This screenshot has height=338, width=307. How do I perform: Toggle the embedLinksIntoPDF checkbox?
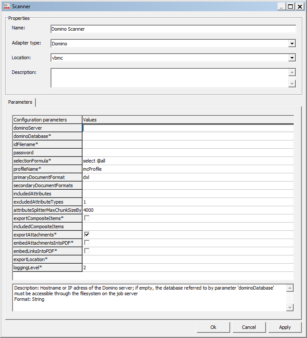(87, 251)
